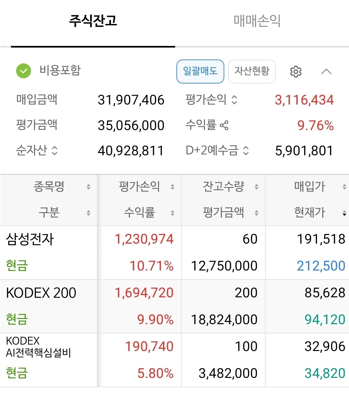Sort by 구분 column arrows

tap(88, 213)
